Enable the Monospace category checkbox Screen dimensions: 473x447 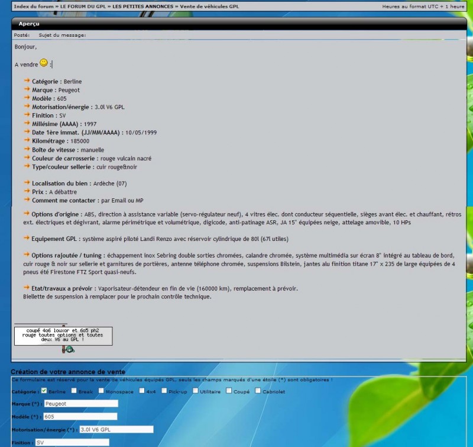[102, 391]
